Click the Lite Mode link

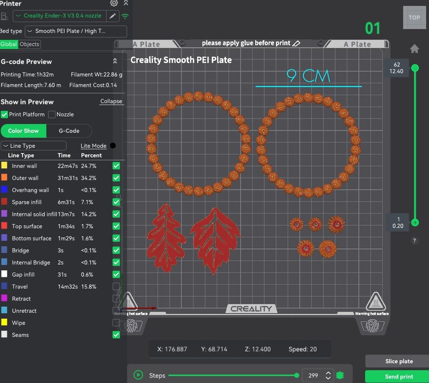point(93,146)
